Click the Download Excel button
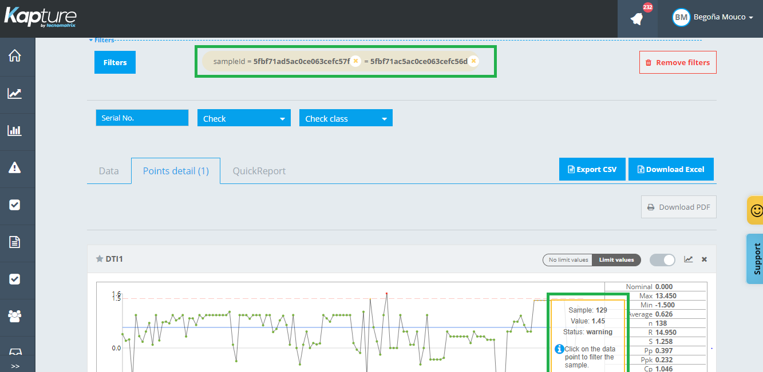 click(x=671, y=169)
